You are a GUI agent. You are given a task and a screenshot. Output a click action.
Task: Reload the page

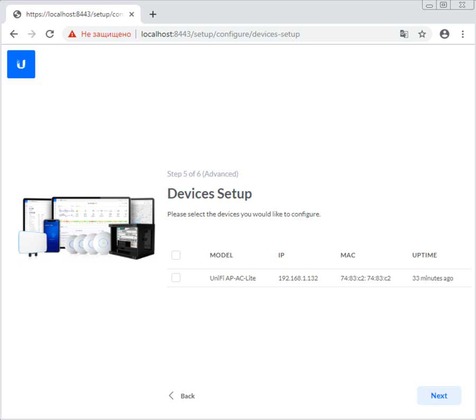click(x=50, y=34)
